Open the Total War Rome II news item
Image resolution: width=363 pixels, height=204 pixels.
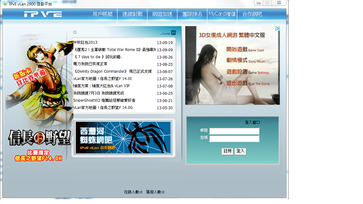point(114,49)
